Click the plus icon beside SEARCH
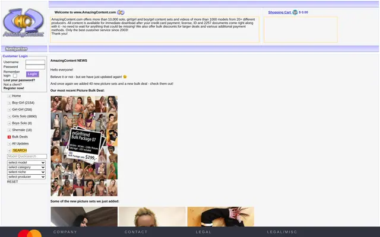This screenshot has width=380, height=237. (9, 150)
